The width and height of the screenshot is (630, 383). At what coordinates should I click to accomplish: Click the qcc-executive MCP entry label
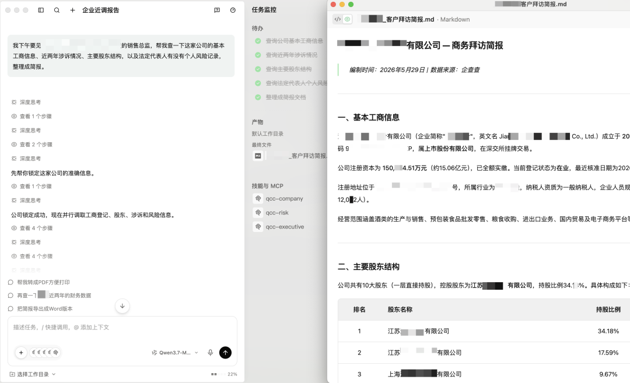coord(285,226)
